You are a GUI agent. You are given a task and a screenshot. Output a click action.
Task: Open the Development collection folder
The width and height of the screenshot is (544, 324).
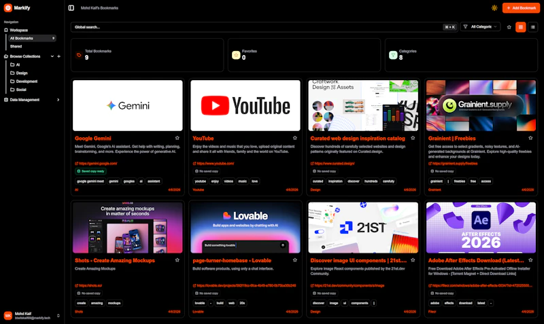[x=24, y=81]
